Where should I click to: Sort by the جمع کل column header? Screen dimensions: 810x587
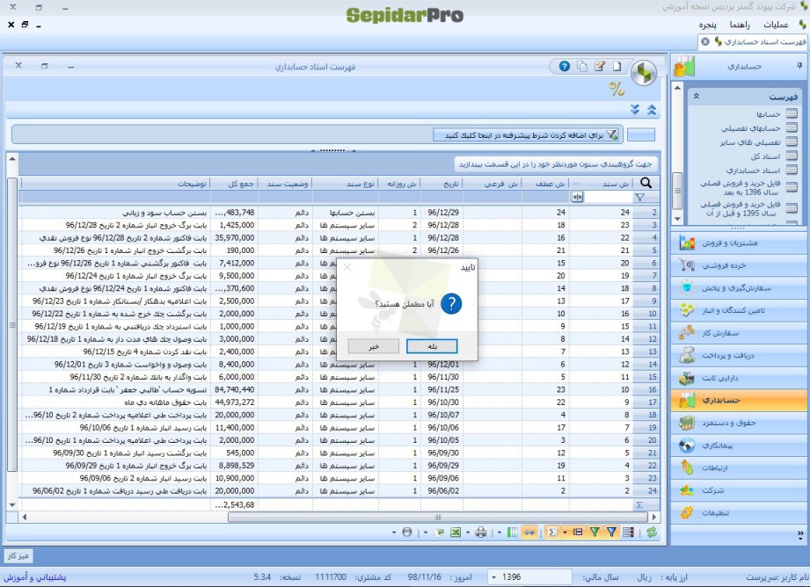point(235,184)
